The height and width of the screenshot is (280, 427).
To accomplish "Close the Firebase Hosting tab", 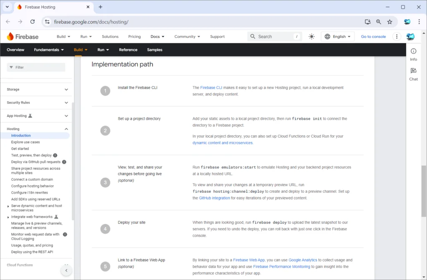I will 88,7.
